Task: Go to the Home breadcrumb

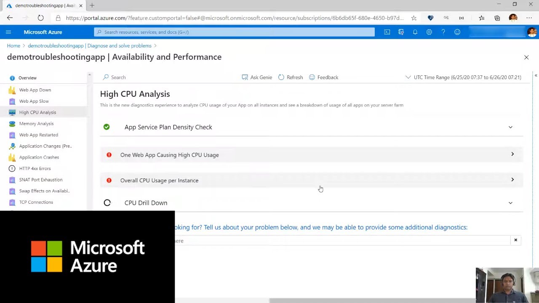Action: 13,45
